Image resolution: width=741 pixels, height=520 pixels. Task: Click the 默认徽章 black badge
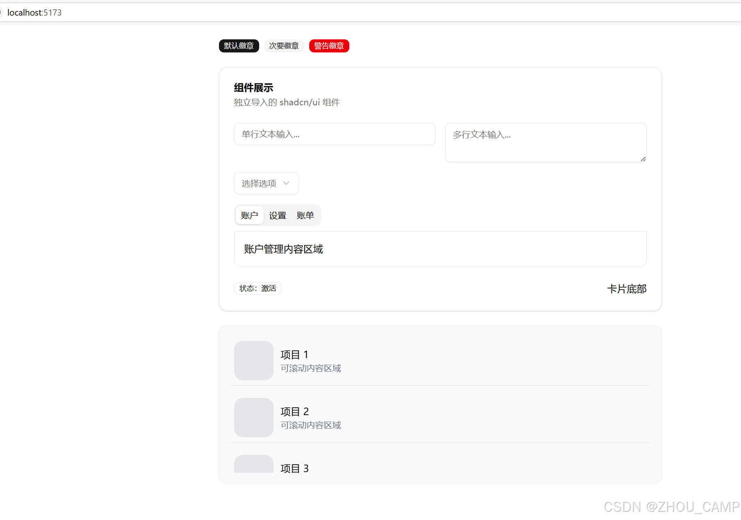239,46
